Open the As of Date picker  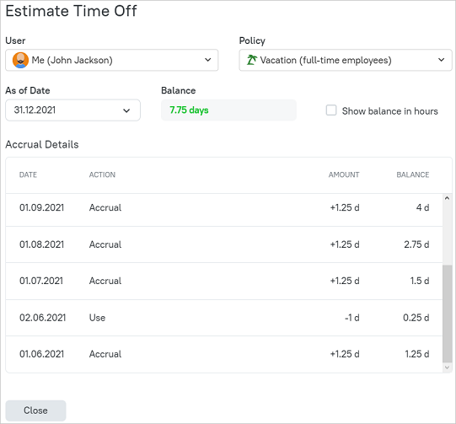[x=72, y=110]
